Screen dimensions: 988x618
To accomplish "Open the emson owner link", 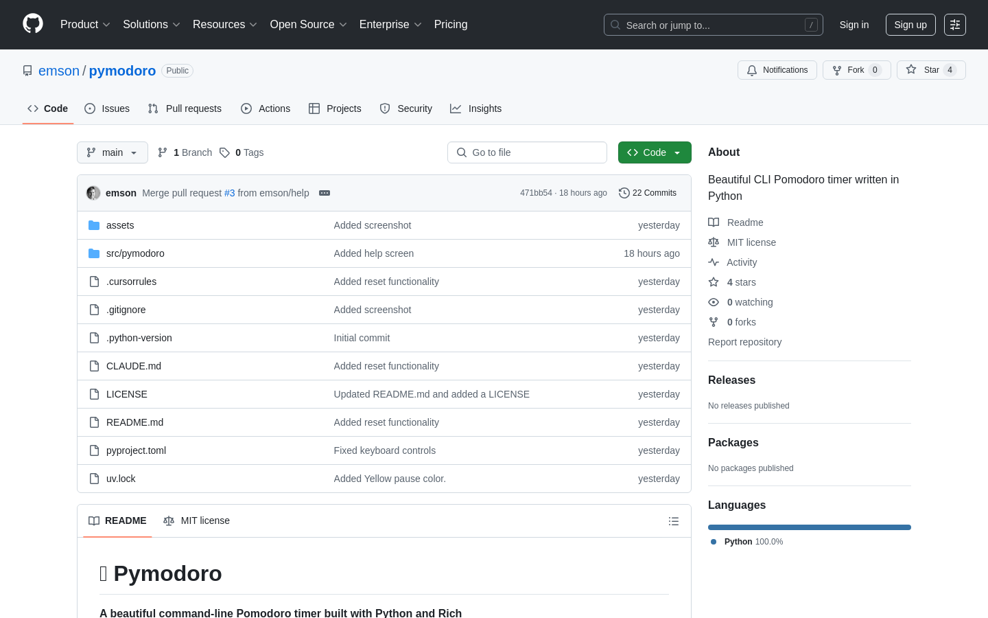I will click(59, 71).
